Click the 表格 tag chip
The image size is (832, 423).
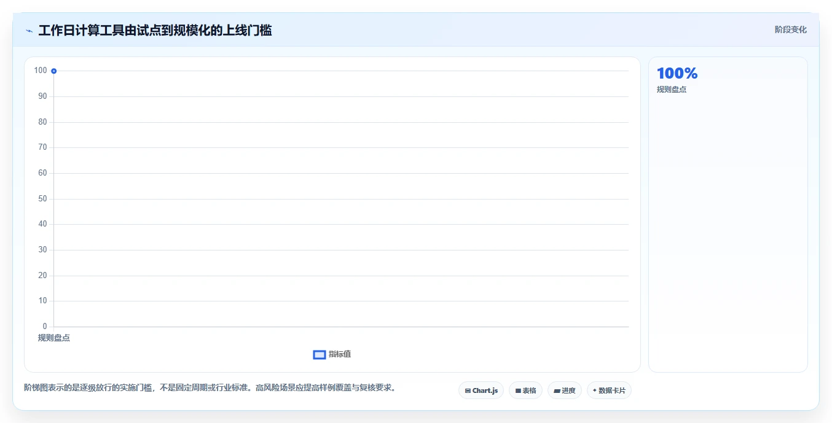pyautogui.click(x=525, y=390)
